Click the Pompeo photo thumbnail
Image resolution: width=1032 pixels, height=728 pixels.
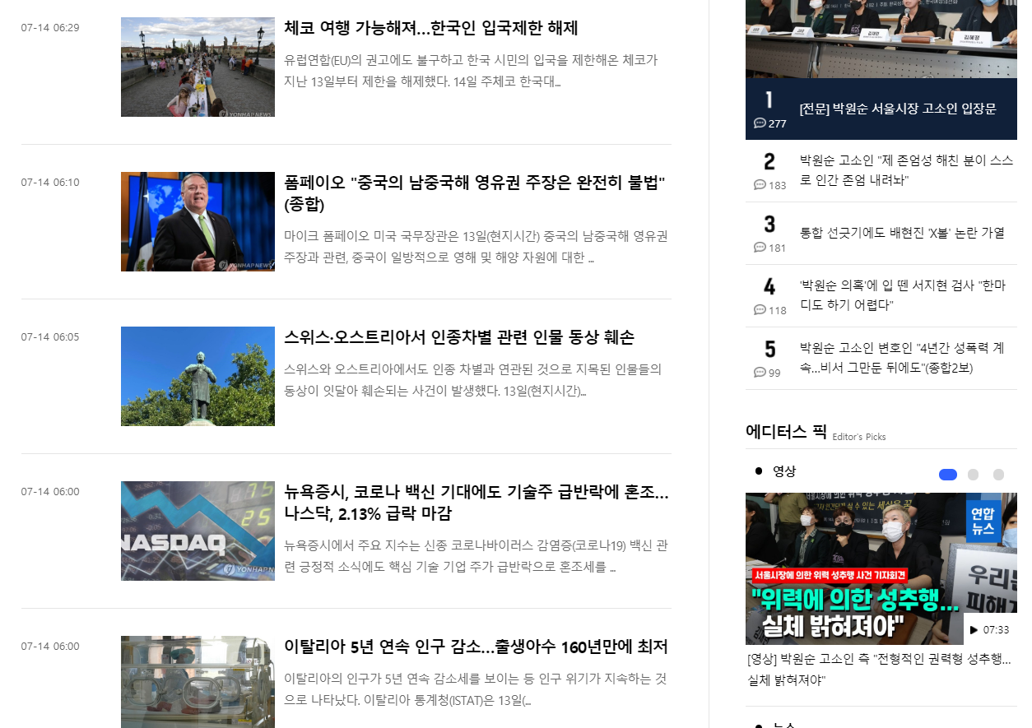pos(198,221)
